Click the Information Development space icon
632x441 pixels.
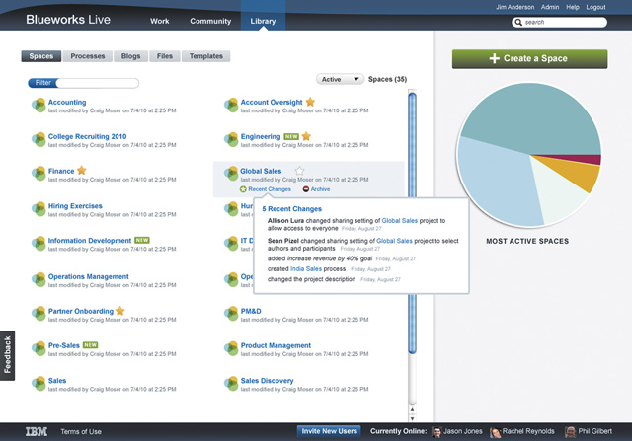(x=39, y=244)
